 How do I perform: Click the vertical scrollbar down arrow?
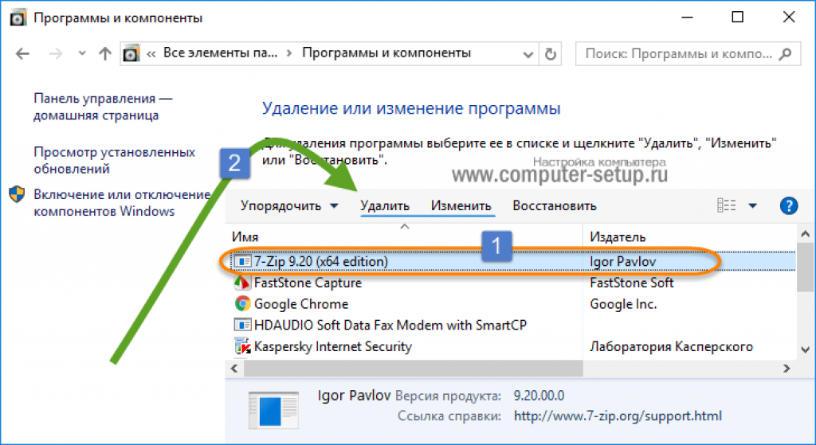coord(805,349)
